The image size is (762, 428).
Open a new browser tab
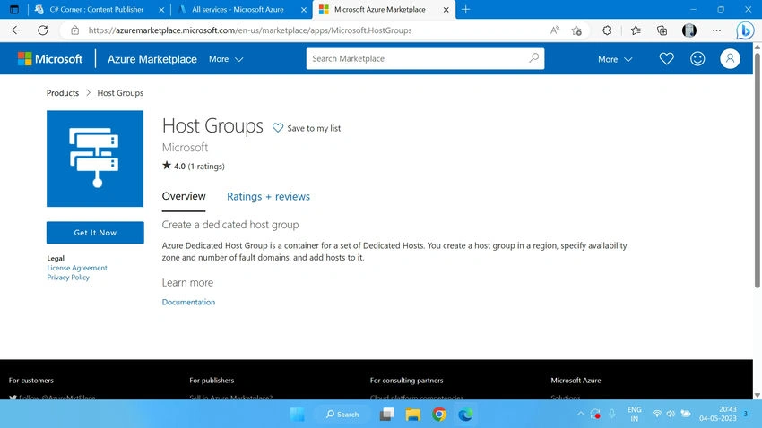point(465,9)
